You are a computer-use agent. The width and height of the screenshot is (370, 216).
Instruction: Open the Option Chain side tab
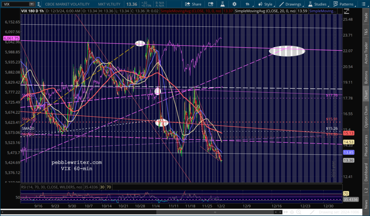(x=366, y=116)
